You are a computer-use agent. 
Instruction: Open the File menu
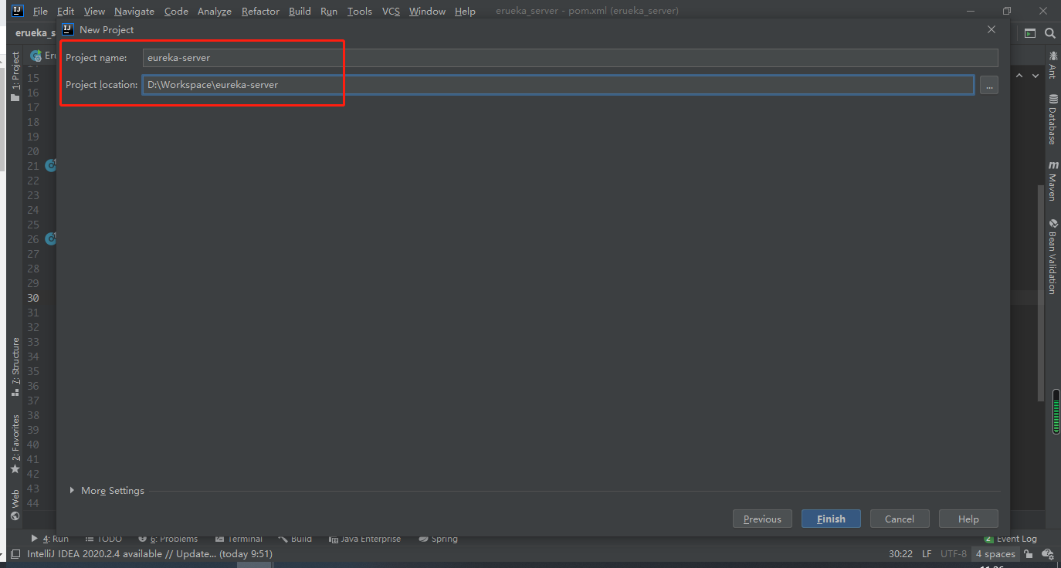[40, 11]
